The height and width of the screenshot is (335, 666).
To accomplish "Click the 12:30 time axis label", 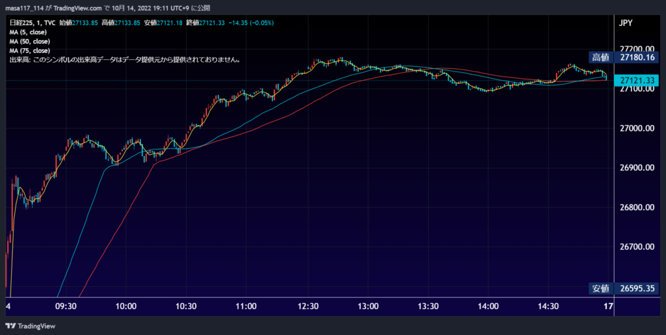I will [x=308, y=306].
